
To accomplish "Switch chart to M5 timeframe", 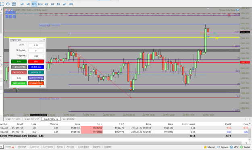I will [x=28, y=4].
